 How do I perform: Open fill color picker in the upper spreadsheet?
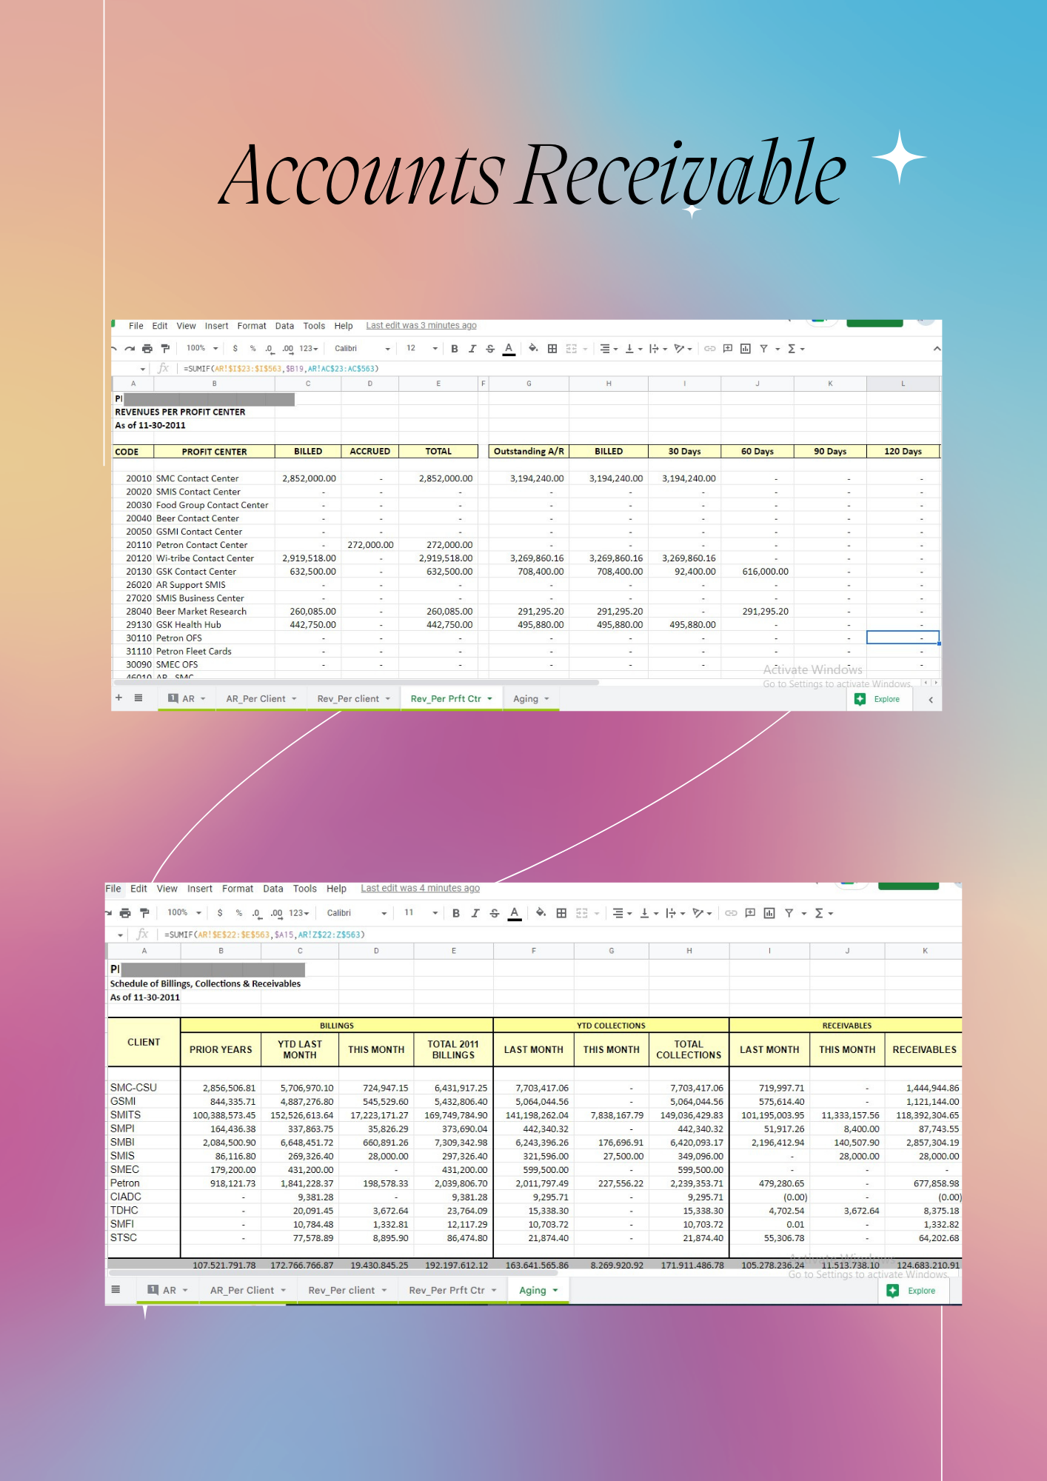(533, 349)
